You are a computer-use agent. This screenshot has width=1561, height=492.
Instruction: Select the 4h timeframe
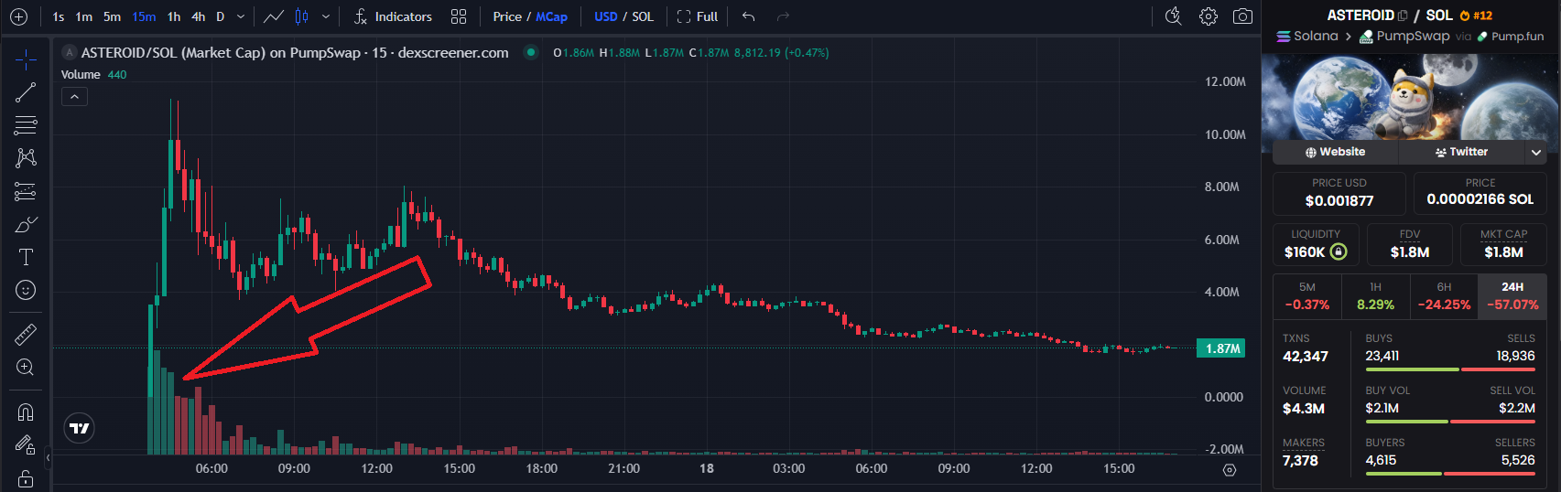198,16
